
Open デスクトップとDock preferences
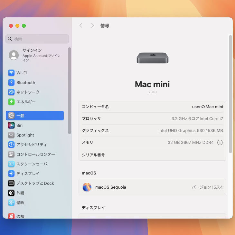35,183
